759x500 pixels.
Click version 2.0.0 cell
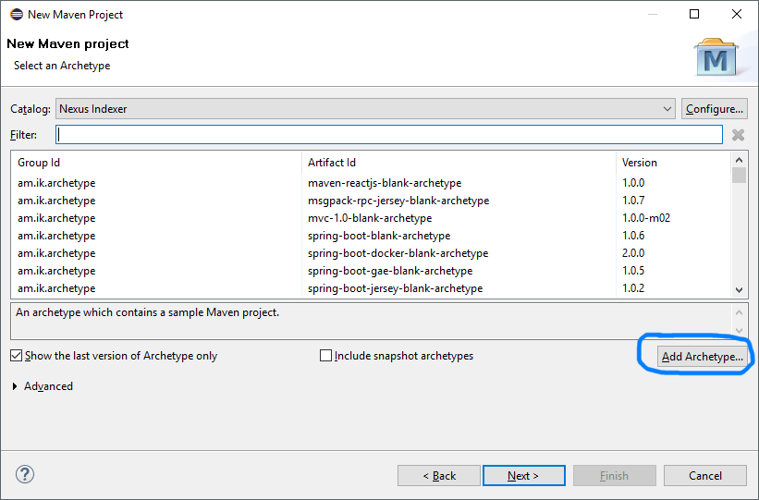[x=633, y=253]
